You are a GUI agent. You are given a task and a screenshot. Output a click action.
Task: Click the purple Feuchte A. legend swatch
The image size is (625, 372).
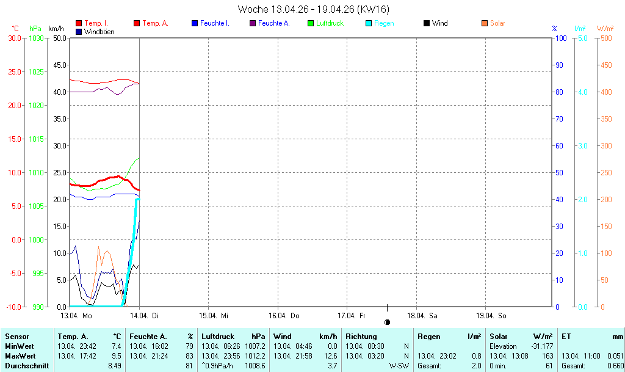coord(253,23)
